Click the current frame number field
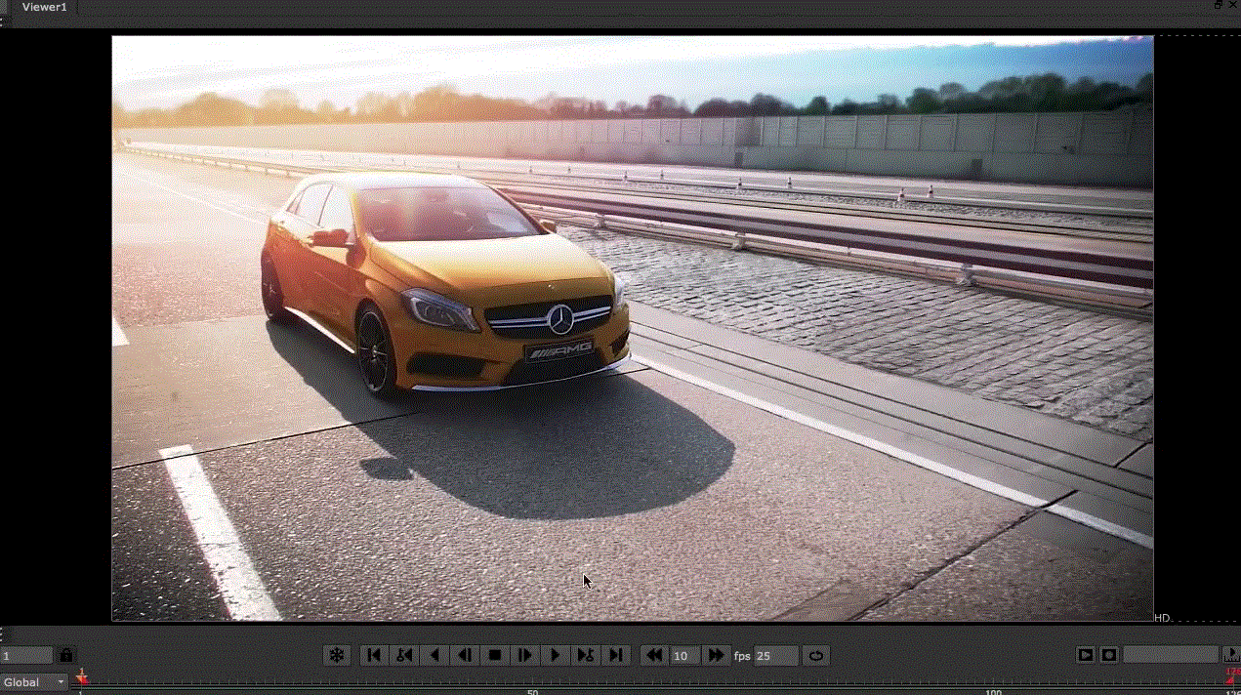Screen dimensions: 1241x695 point(26,656)
